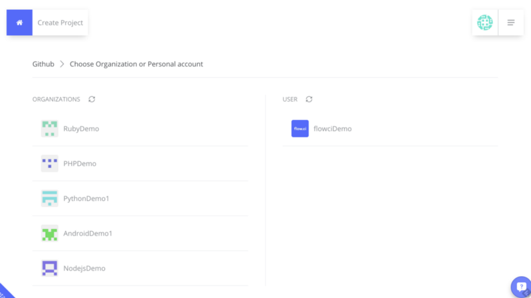Select the NodejsDemo organization

pos(84,268)
